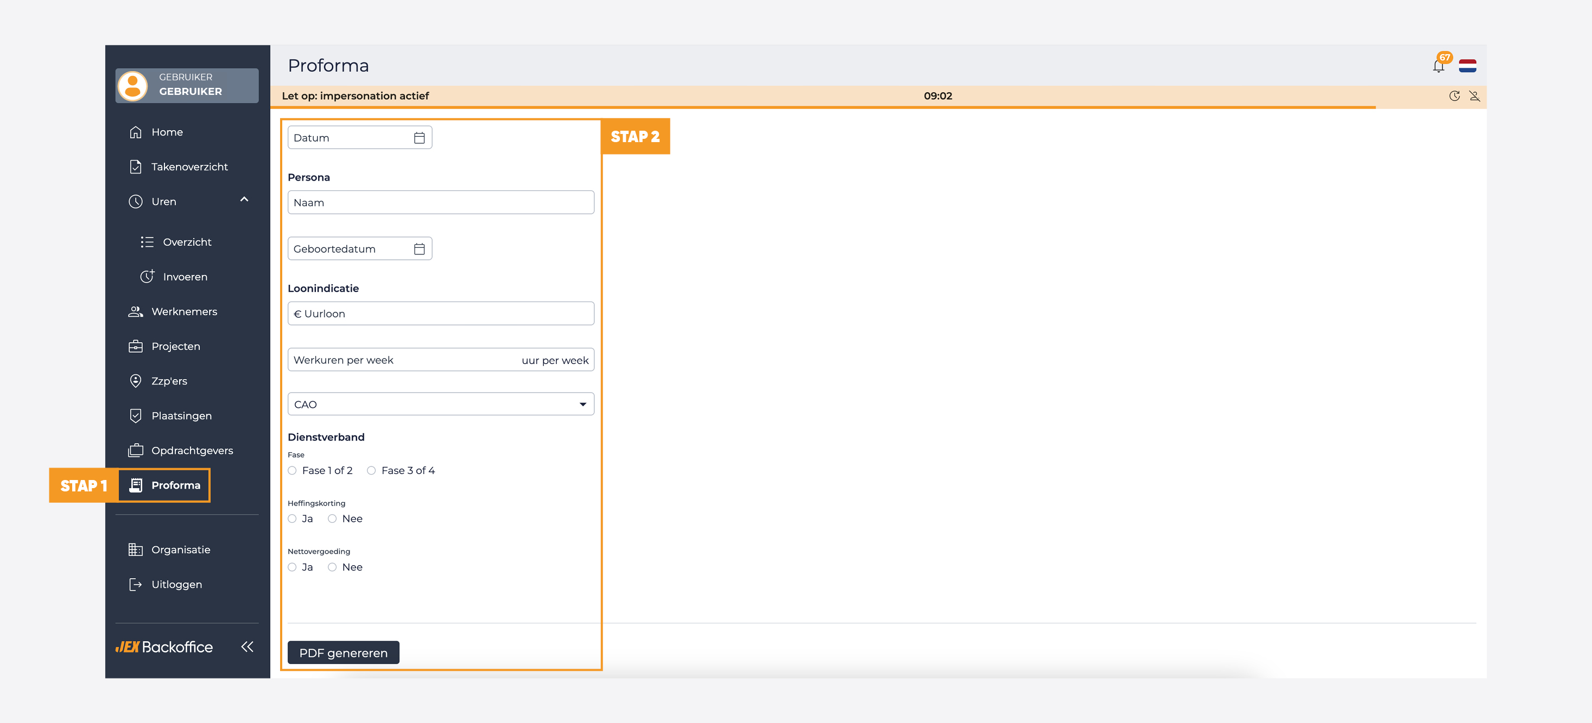Screen dimensions: 1592x723
Task: Click the Zzp'ers pin icon
Action: coord(135,381)
